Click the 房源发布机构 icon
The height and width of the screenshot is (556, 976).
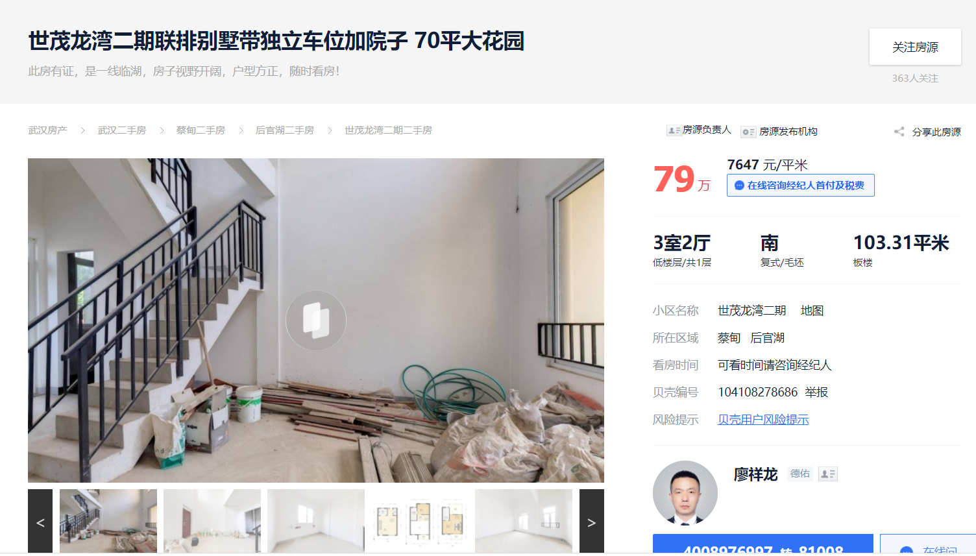point(748,132)
